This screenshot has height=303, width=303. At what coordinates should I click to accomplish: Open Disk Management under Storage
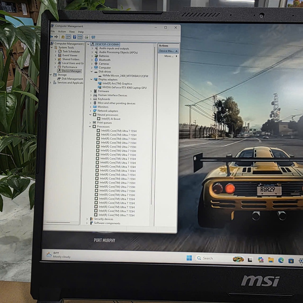coord(72,79)
